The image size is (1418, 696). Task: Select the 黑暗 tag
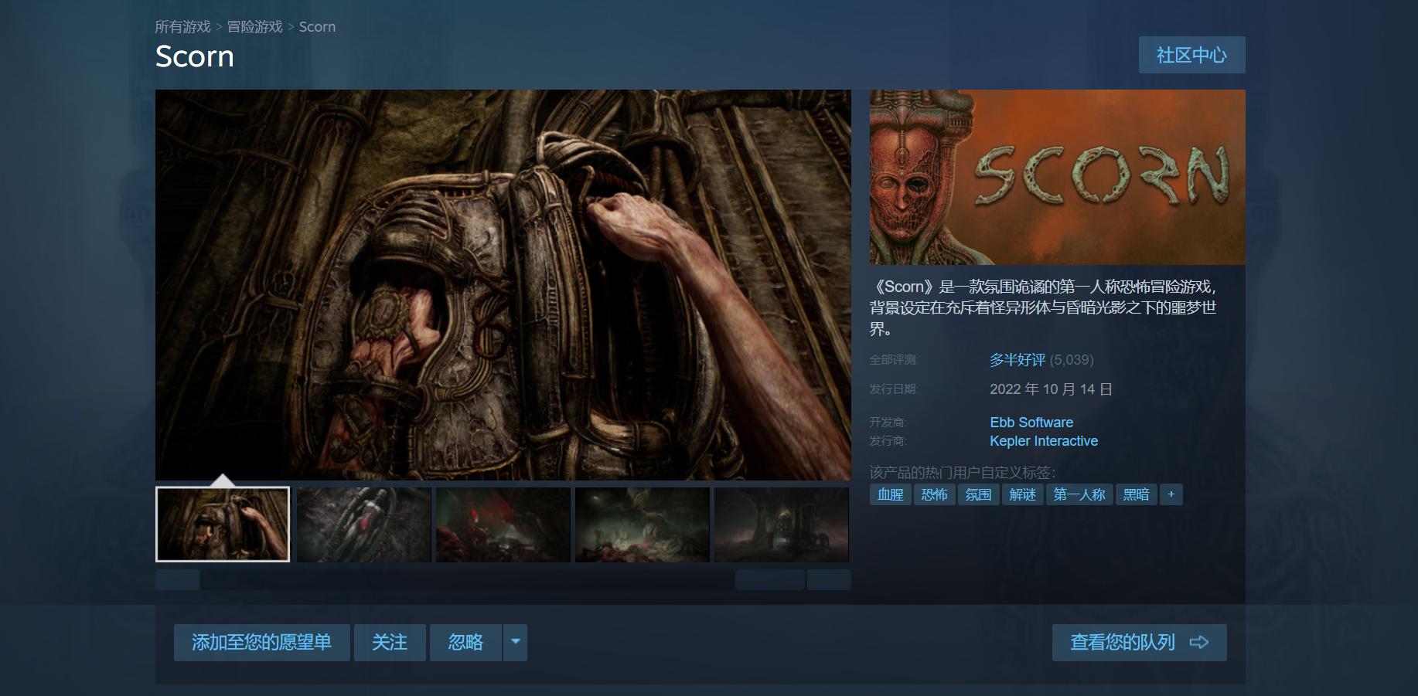point(1137,494)
